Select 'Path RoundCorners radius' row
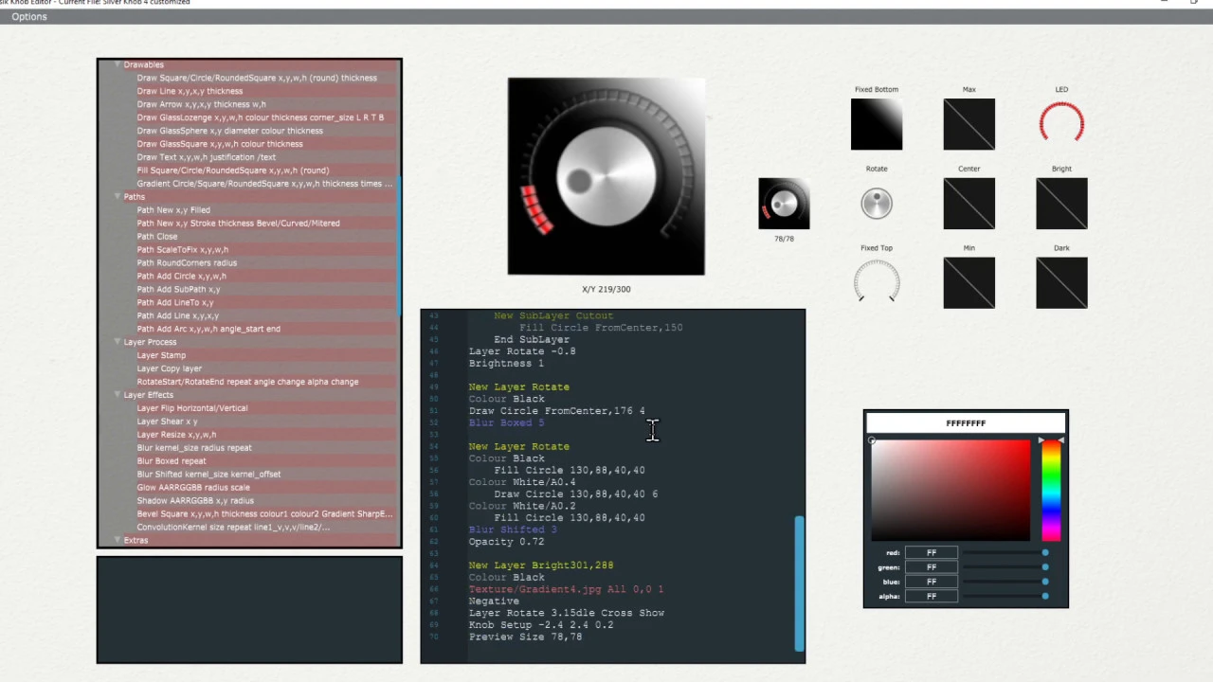The image size is (1213, 682). tap(187, 263)
